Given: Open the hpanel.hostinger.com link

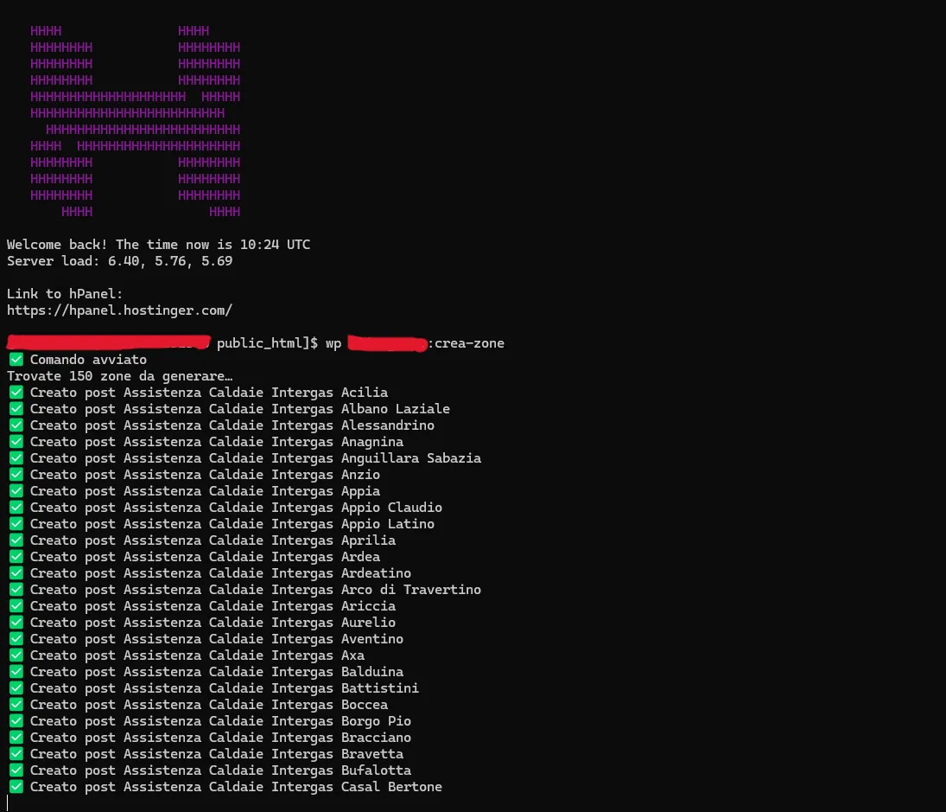Looking at the screenshot, I should [x=119, y=310].
